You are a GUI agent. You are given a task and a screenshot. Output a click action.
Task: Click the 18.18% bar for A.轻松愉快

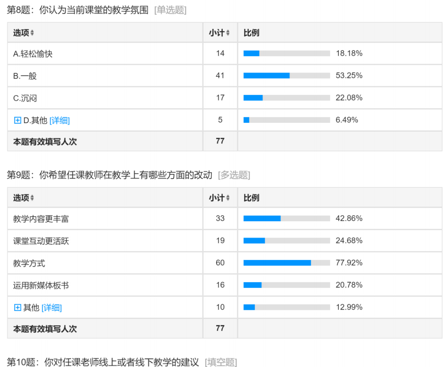pos(286,53)
